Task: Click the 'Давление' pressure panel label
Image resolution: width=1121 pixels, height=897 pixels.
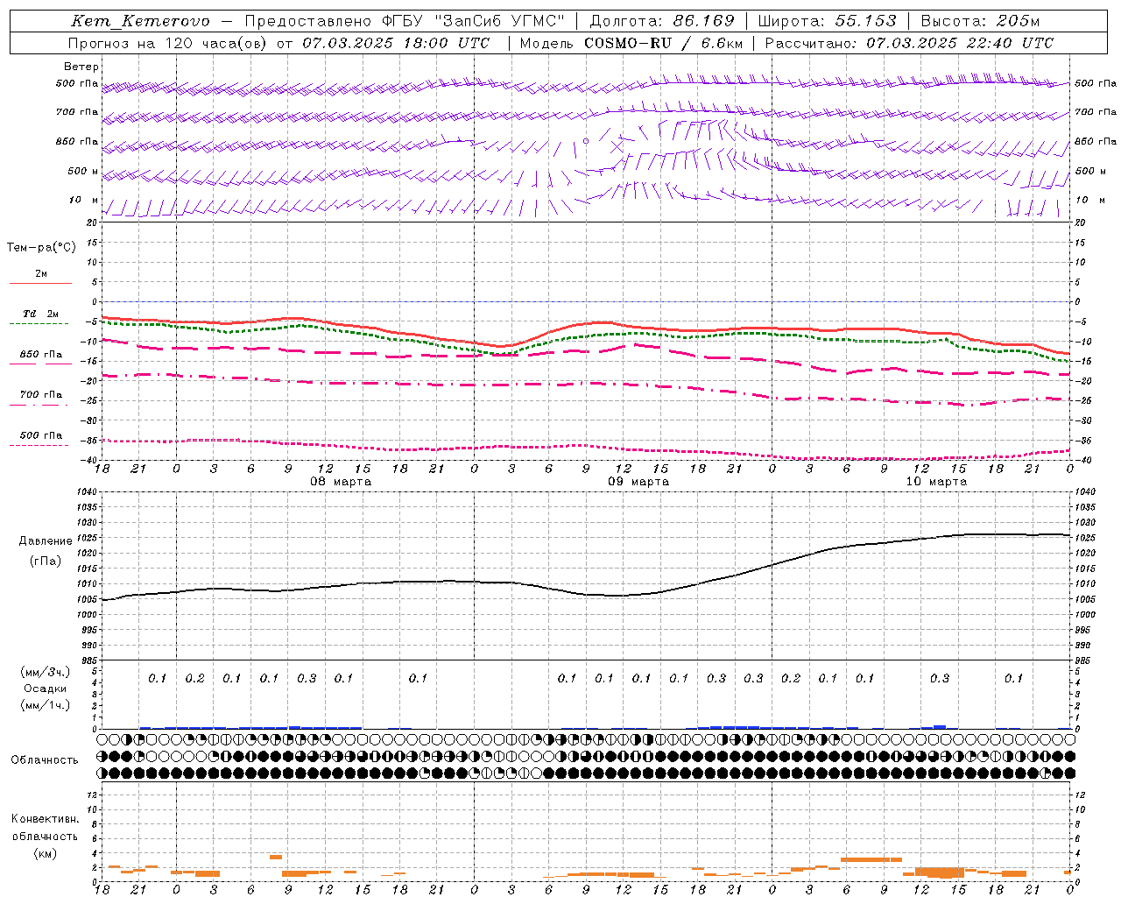Action: [46, 541]
